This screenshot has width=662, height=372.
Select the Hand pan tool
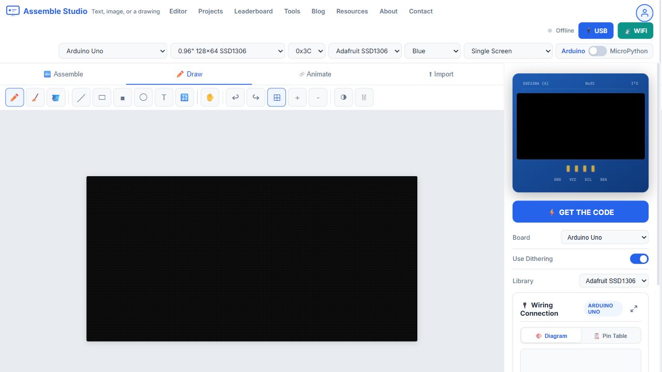pyautogui.click(x=210, y=97)
